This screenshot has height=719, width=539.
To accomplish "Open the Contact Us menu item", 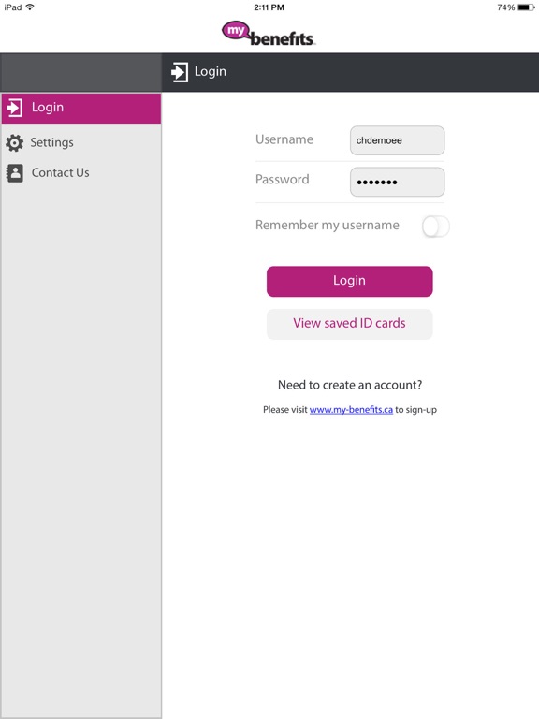I will (x=81, y=173).
